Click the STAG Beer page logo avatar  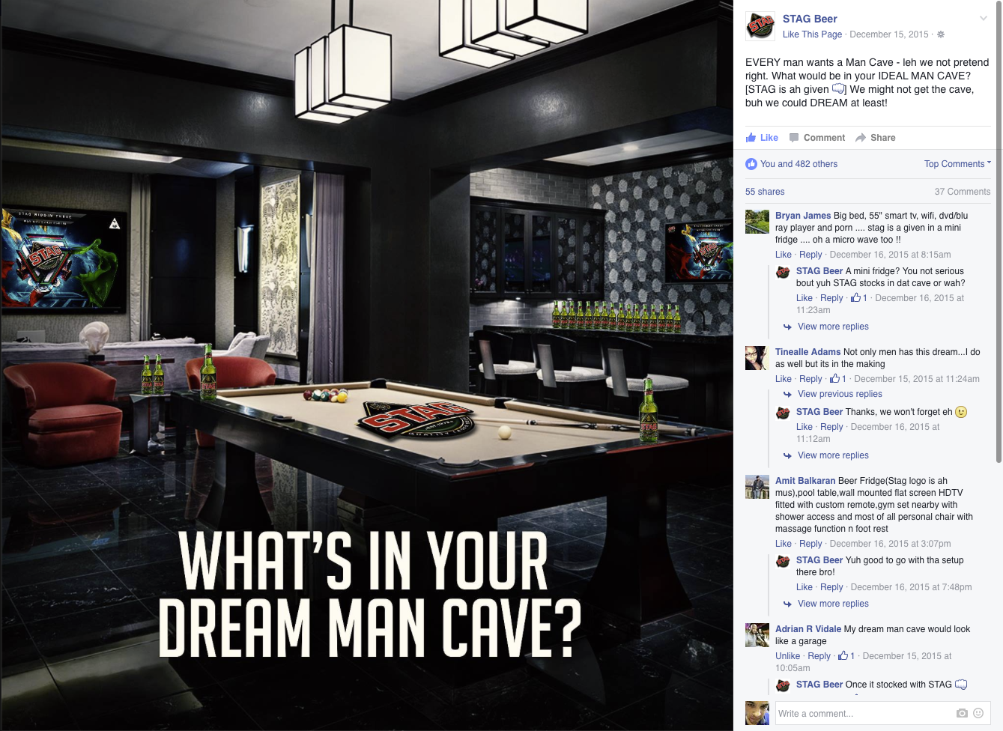(x=760, y=26)
